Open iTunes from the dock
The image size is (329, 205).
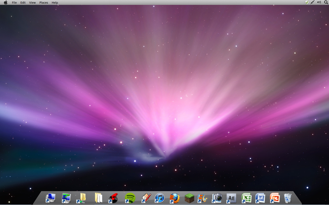pyautogui.click(x=159, y=197)
